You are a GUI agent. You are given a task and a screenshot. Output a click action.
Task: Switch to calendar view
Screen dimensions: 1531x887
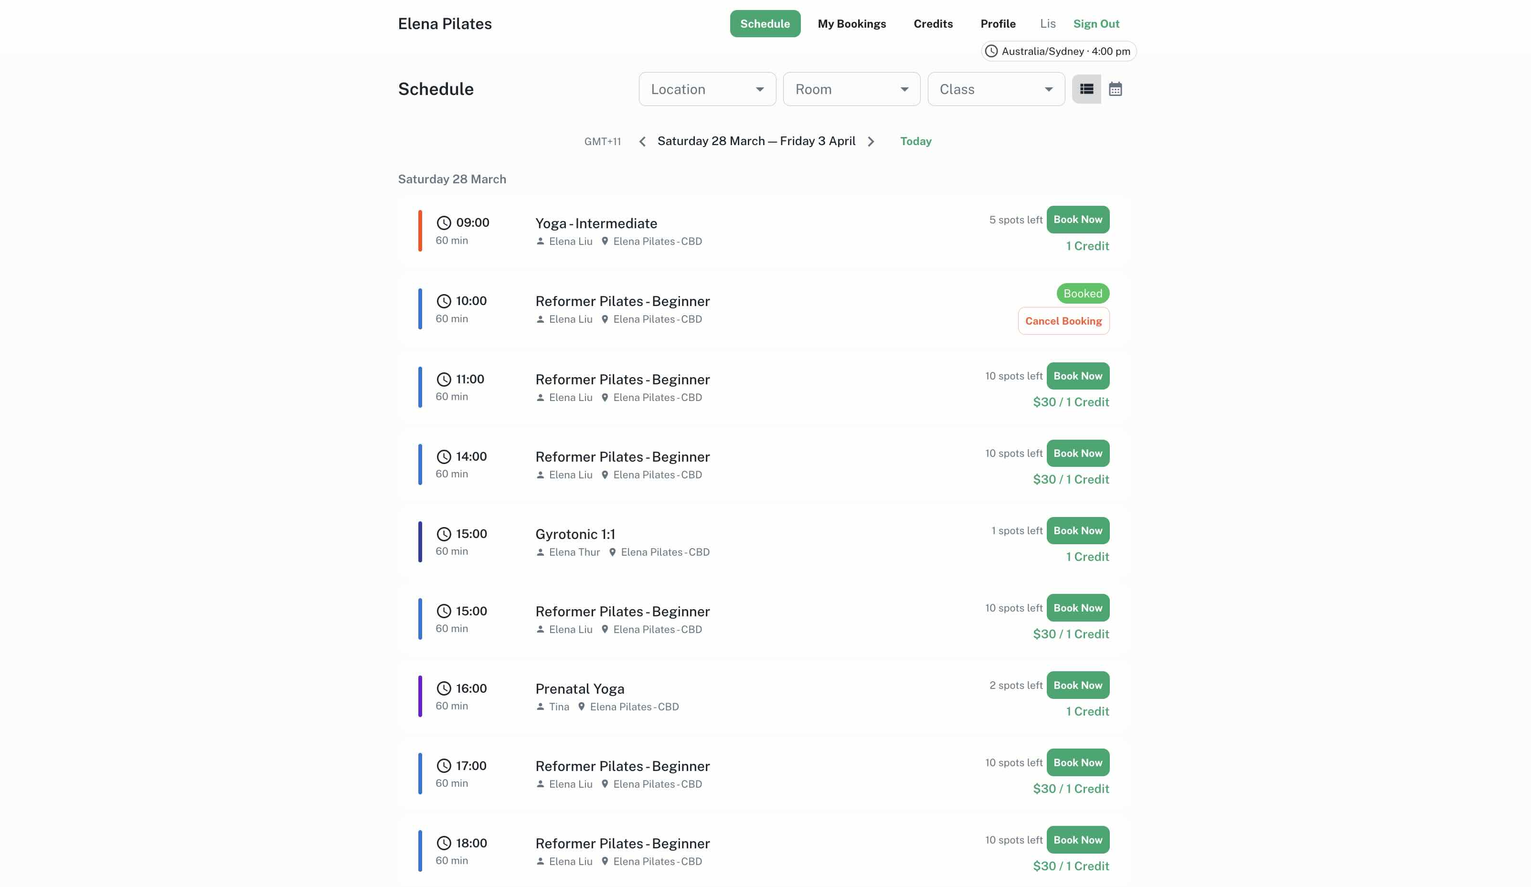pos(1116,89)
